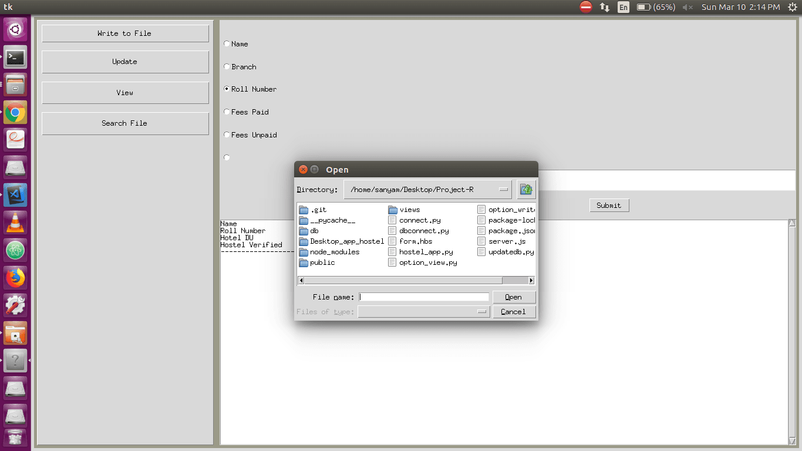This screenshot has height=451, width=802.
Task: Select the unlabeled radio button below Fees Unpaid
Action: [227, 157]
